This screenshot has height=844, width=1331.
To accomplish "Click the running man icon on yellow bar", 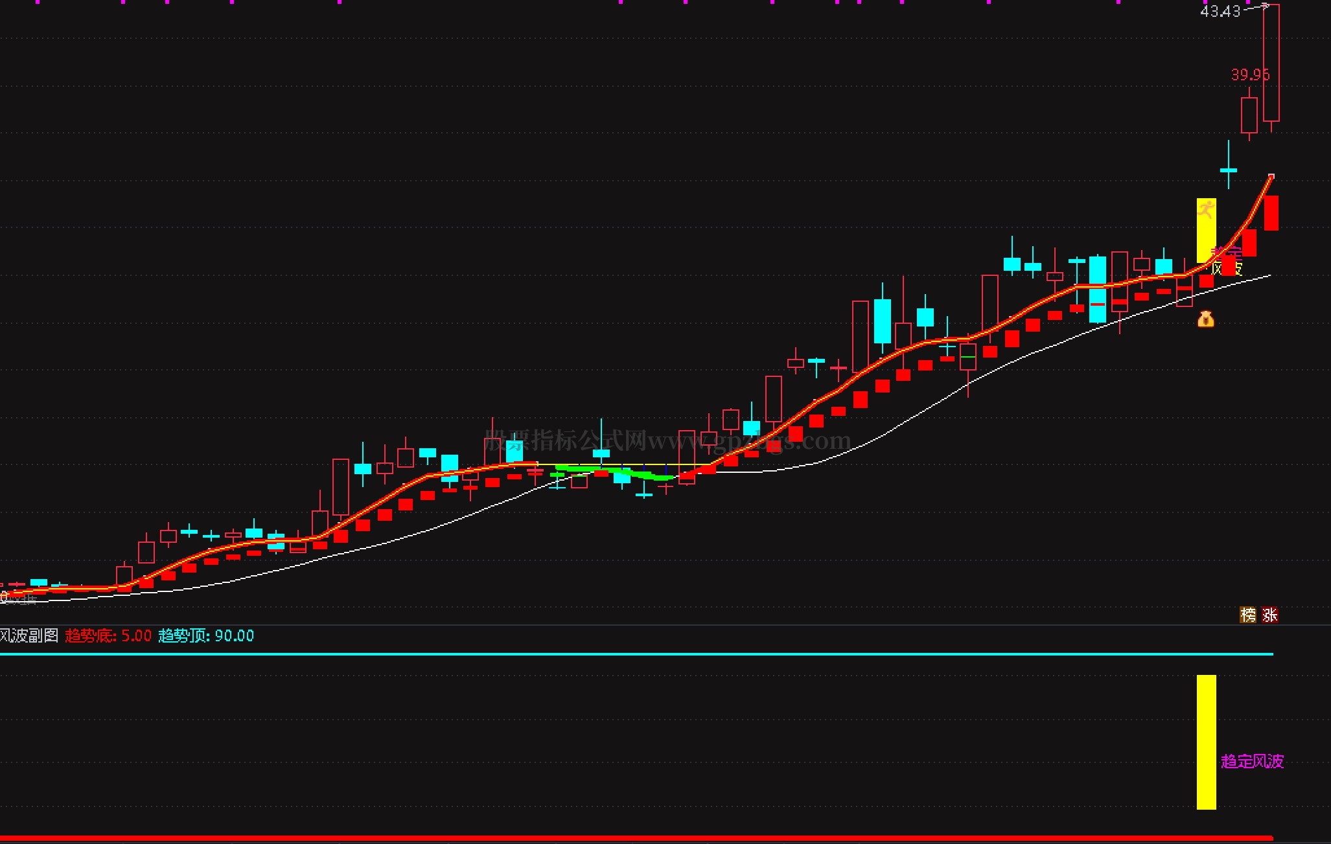I will [1206, 209].
